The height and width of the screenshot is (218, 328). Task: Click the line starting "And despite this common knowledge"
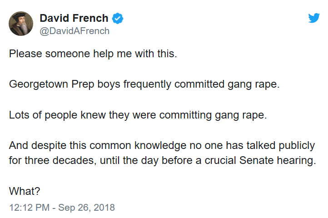pos(162,146)
